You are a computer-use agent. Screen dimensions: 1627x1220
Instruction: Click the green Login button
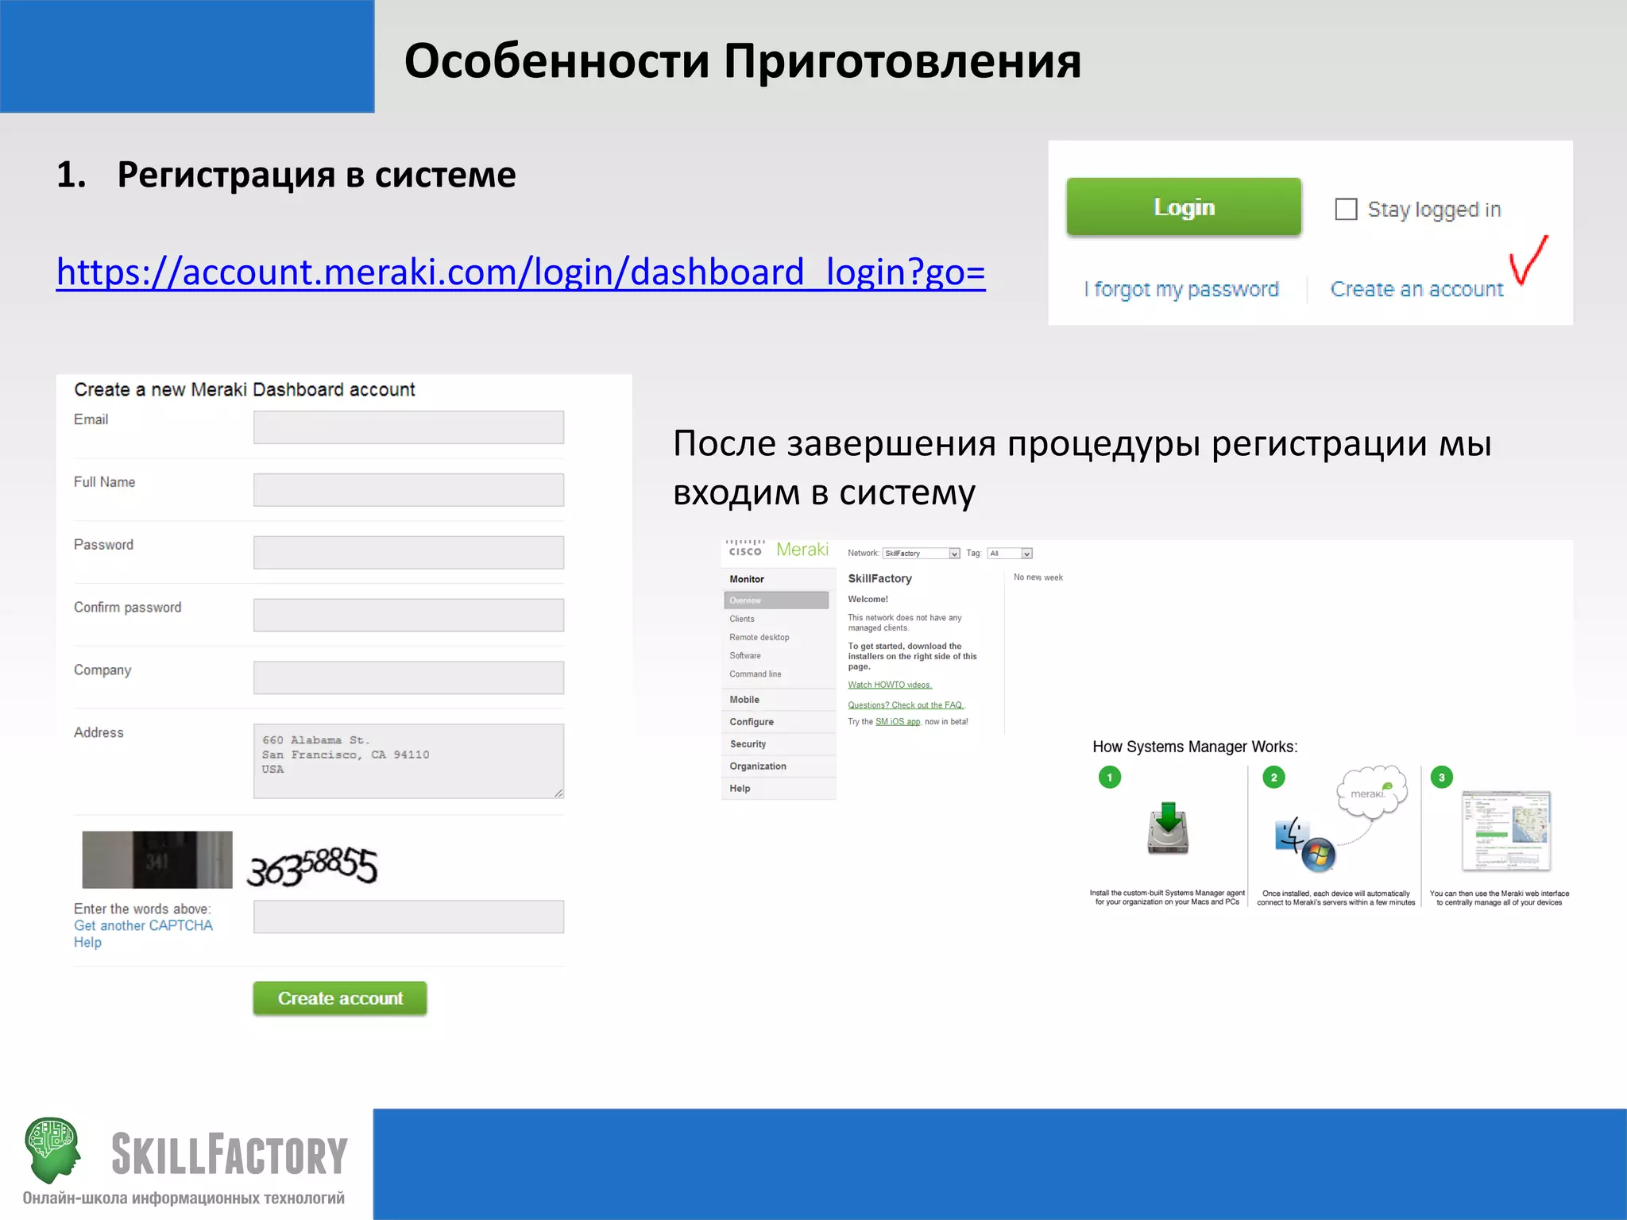(1184, 207)
